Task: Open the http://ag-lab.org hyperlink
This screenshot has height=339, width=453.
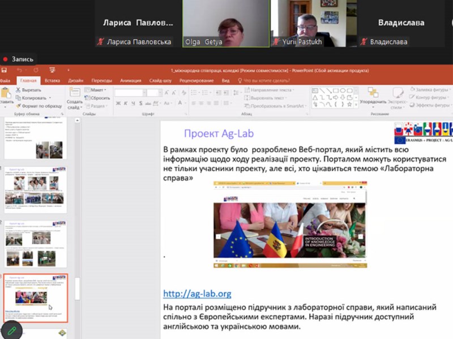Action: [x=197, y=294]
